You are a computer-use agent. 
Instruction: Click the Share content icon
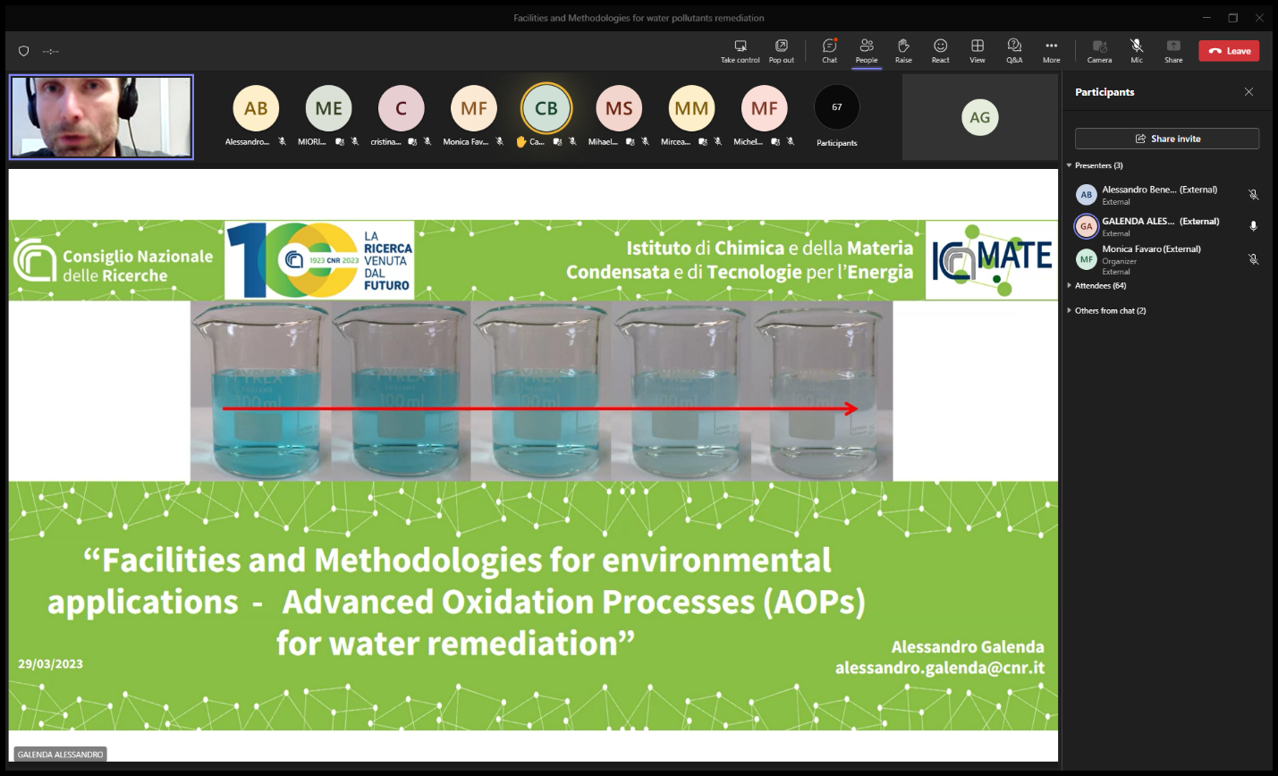tap(1172, 51)
